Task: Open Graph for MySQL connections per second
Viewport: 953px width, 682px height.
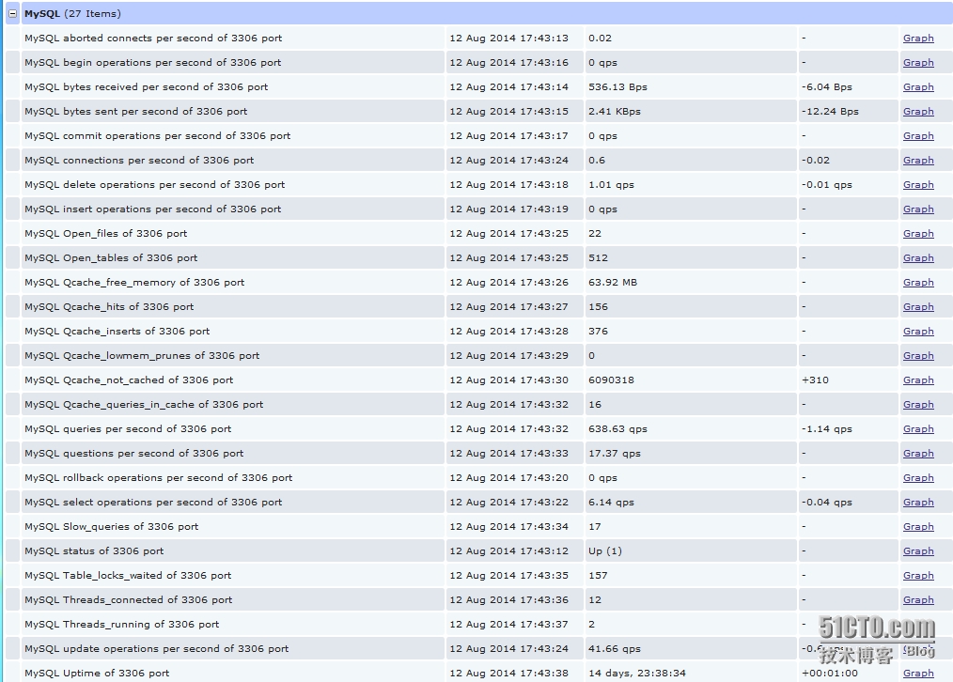Action: click(x=917, y=161)
